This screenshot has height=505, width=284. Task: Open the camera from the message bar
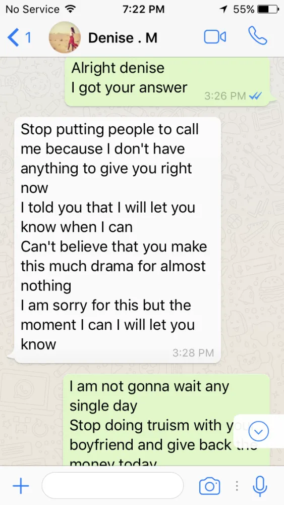pyautogui.click(x=210, y=485)
